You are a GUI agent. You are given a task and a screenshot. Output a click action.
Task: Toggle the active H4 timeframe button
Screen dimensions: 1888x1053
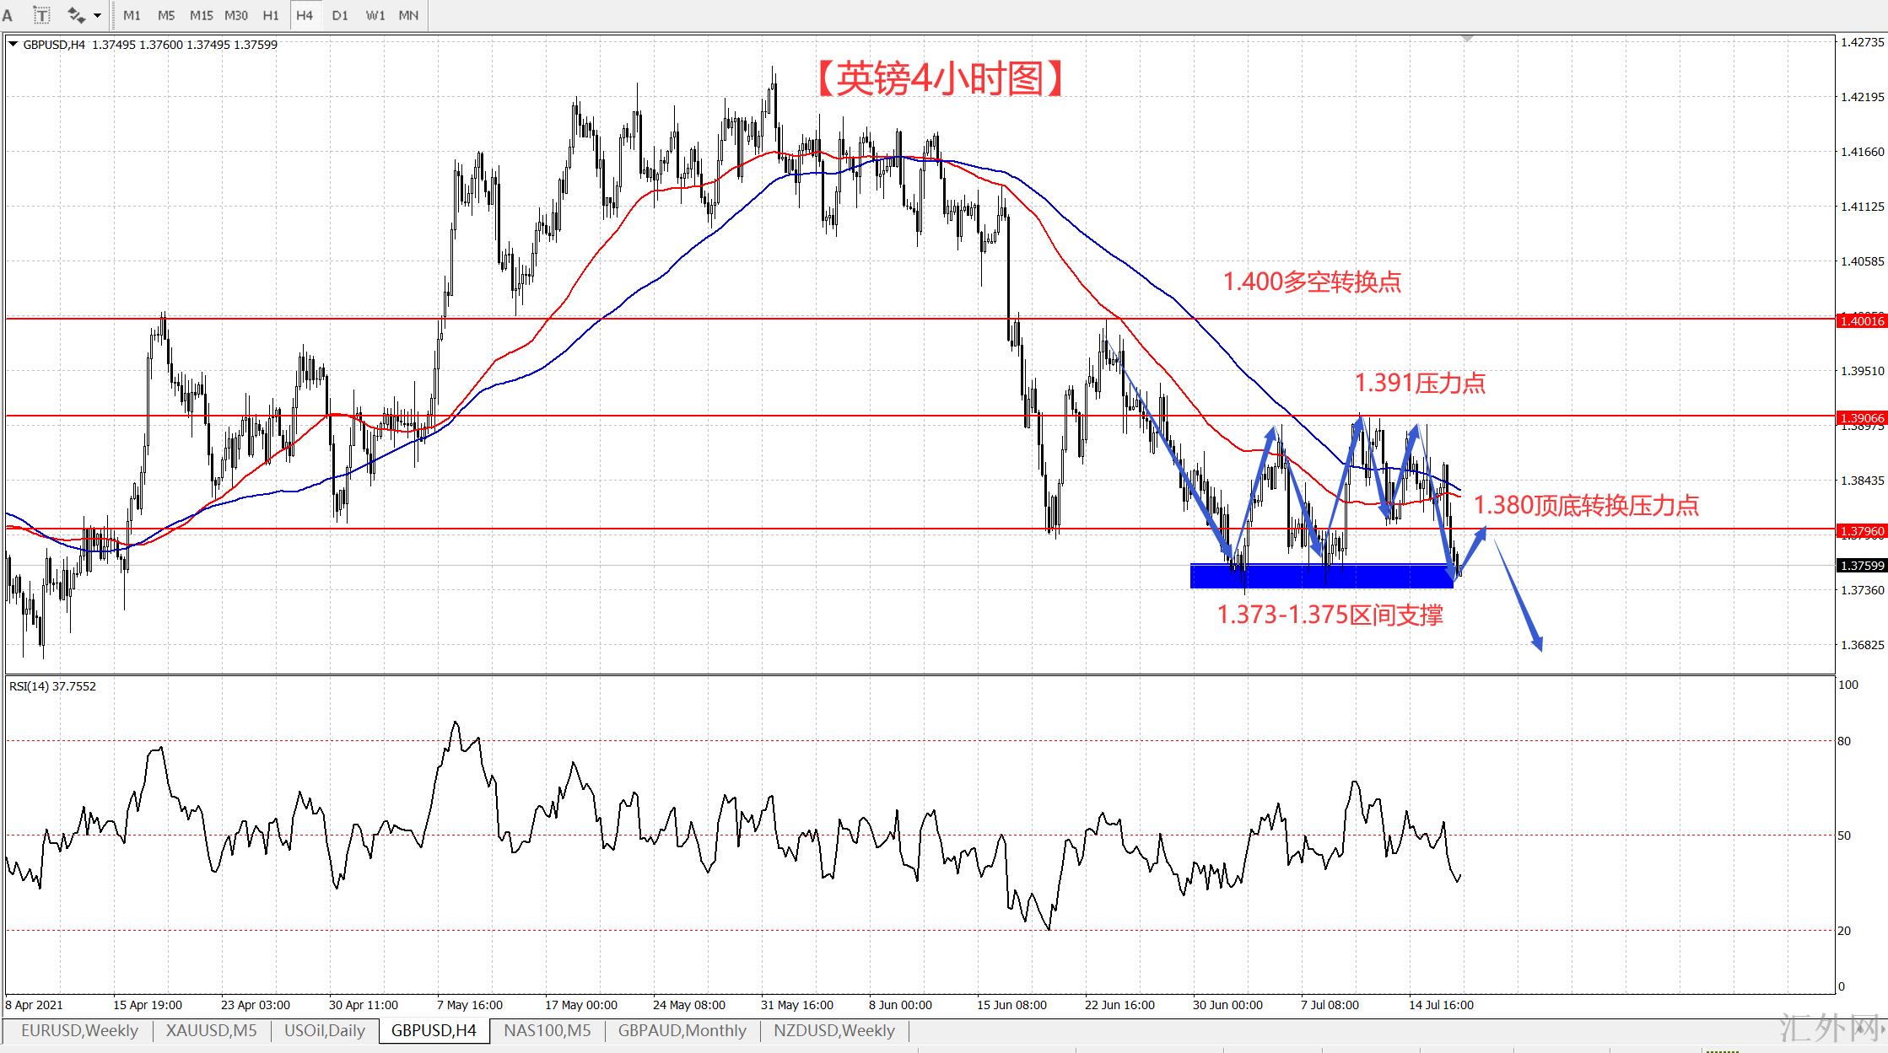[x=305, y=15]
